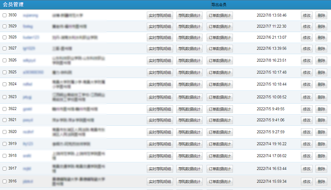The image size is (331, 190).
Task: Delete member 3929 with 删除 button
Action: pos(321,26)
